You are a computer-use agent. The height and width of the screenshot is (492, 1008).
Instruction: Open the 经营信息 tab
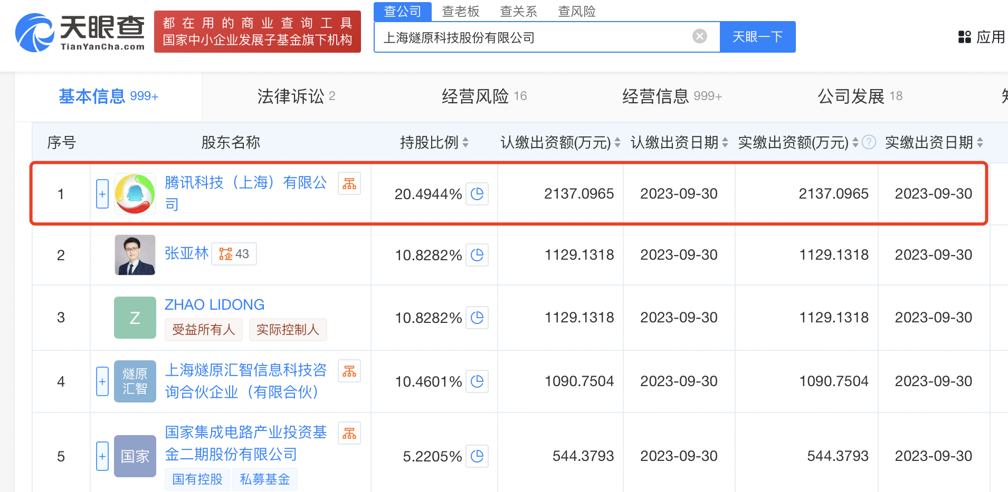(x=672, y=96)
